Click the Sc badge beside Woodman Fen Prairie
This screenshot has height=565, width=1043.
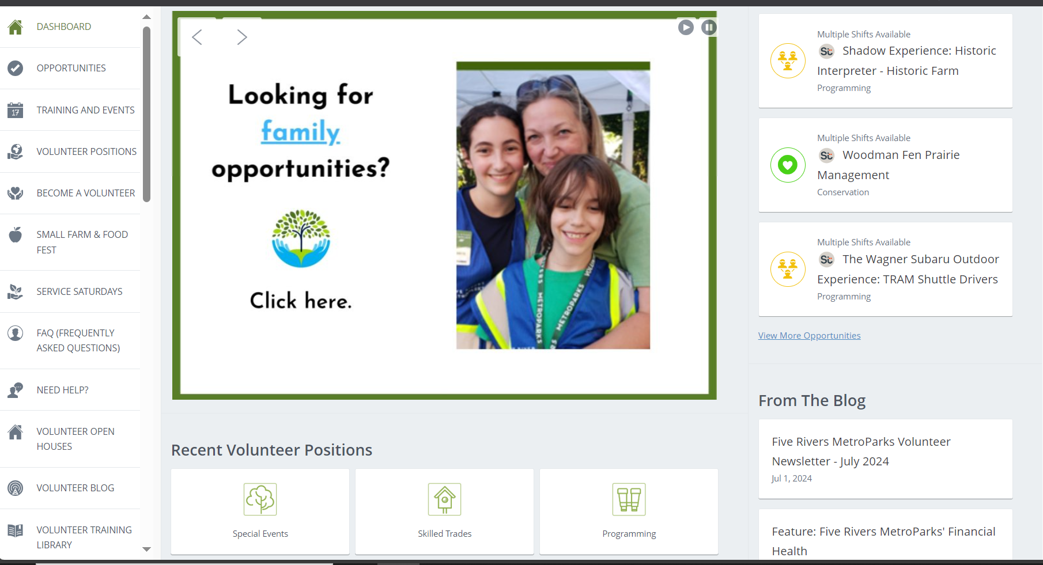pos(826,156)
